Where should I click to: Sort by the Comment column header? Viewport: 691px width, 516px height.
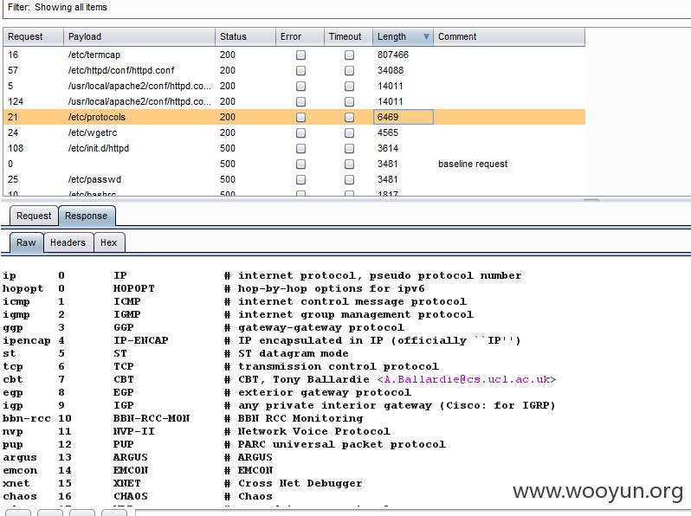tap(509, 36)
